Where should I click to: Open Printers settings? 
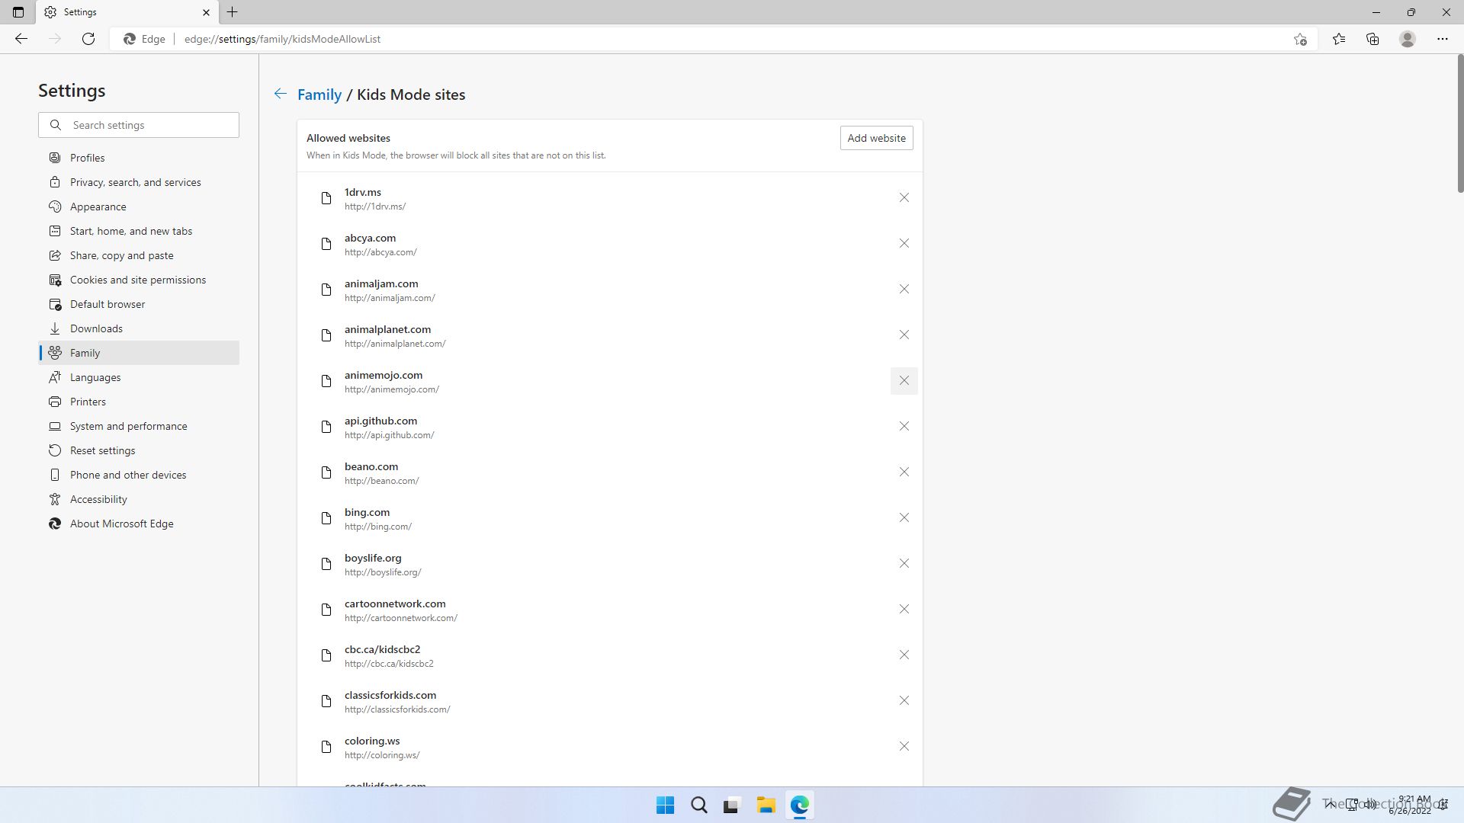[x=139, y=402]
